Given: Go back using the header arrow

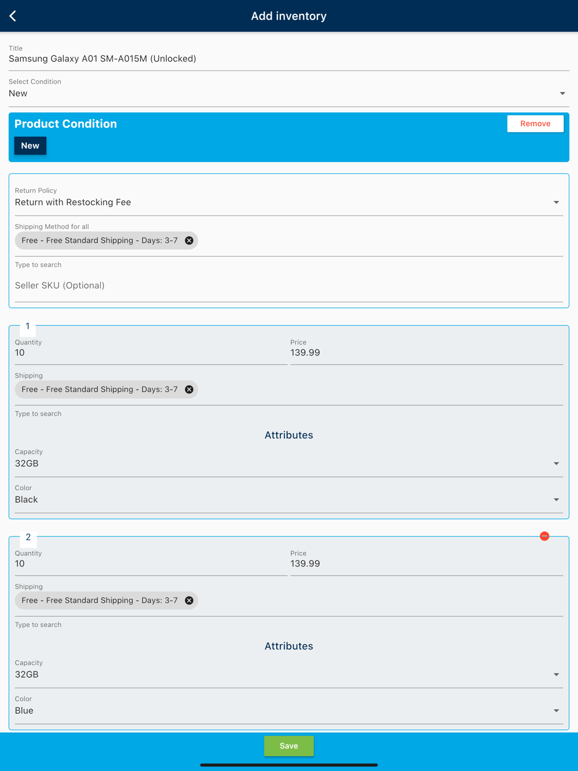Looking at the screenshot, I should click(13, 16).
